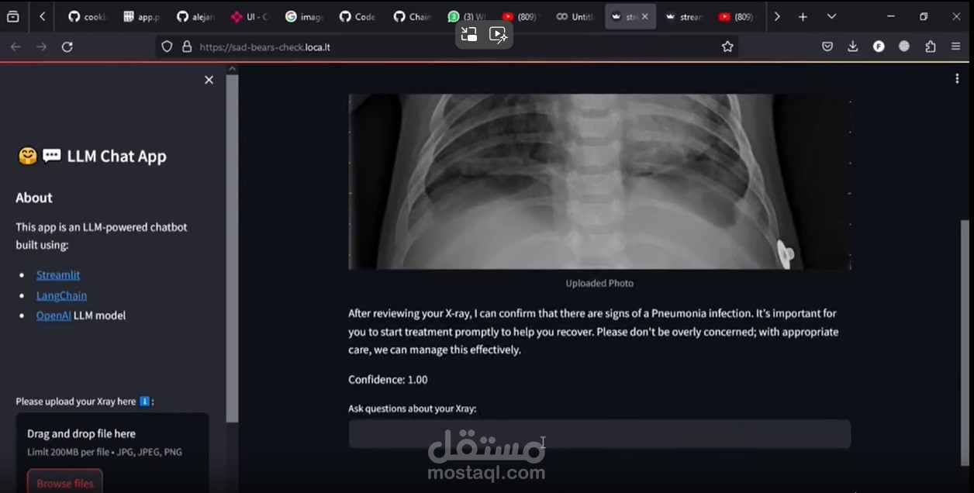Go forward with the browser forward arrow

41,47
